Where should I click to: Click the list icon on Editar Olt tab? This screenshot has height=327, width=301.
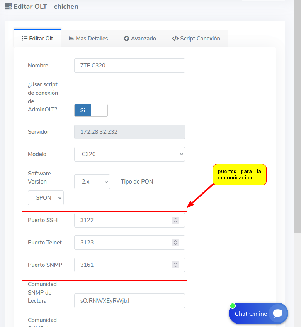[24, 39]
